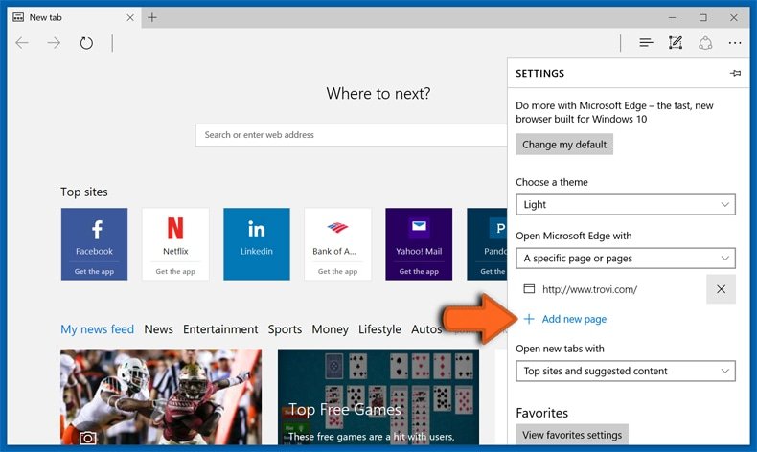757x452 pixels.
Task: Open the Top Free Games article
Action: point(378,396)
